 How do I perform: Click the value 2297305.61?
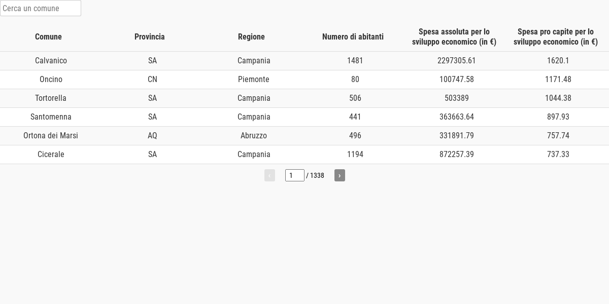(x=457, y=61)
